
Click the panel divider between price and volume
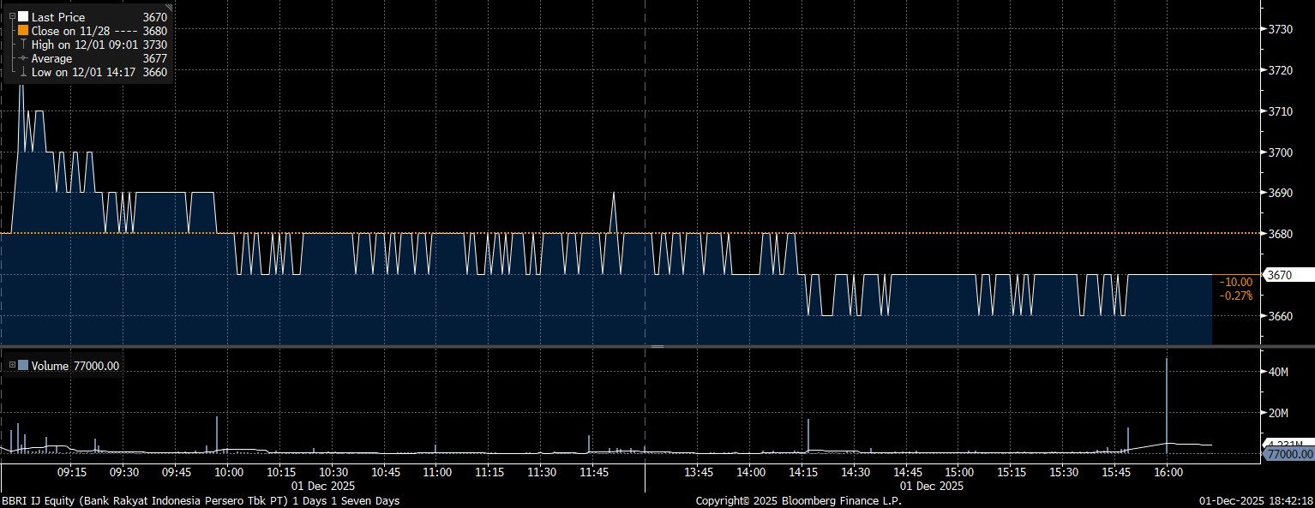657,346
